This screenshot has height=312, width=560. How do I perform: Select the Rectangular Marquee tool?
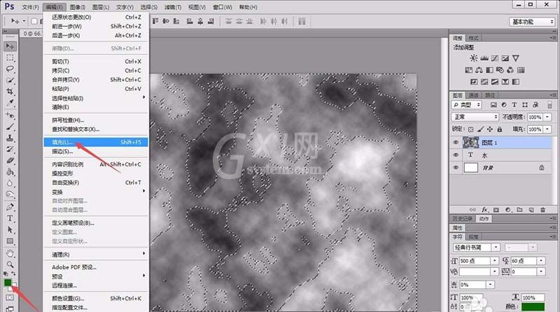coord(10,58)
